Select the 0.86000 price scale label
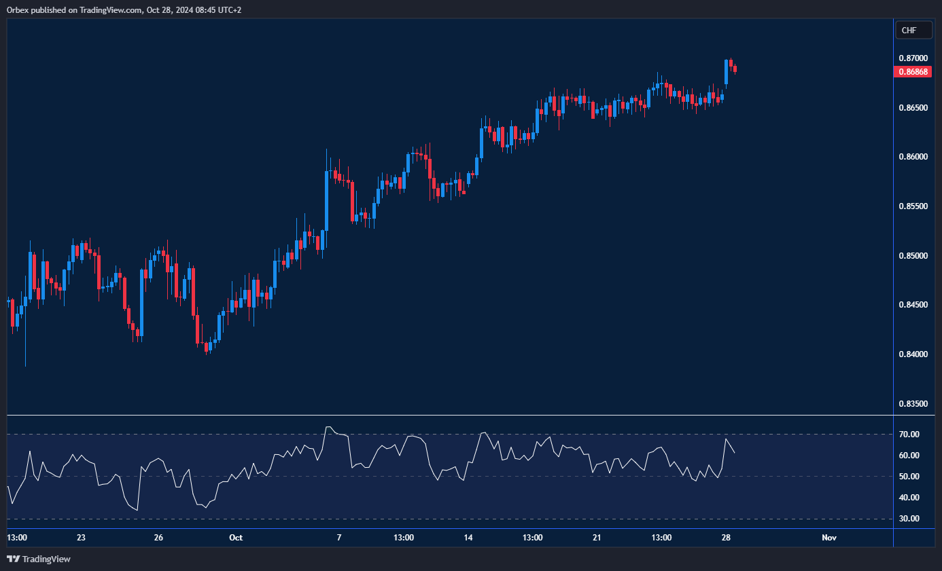 (913, 157)
